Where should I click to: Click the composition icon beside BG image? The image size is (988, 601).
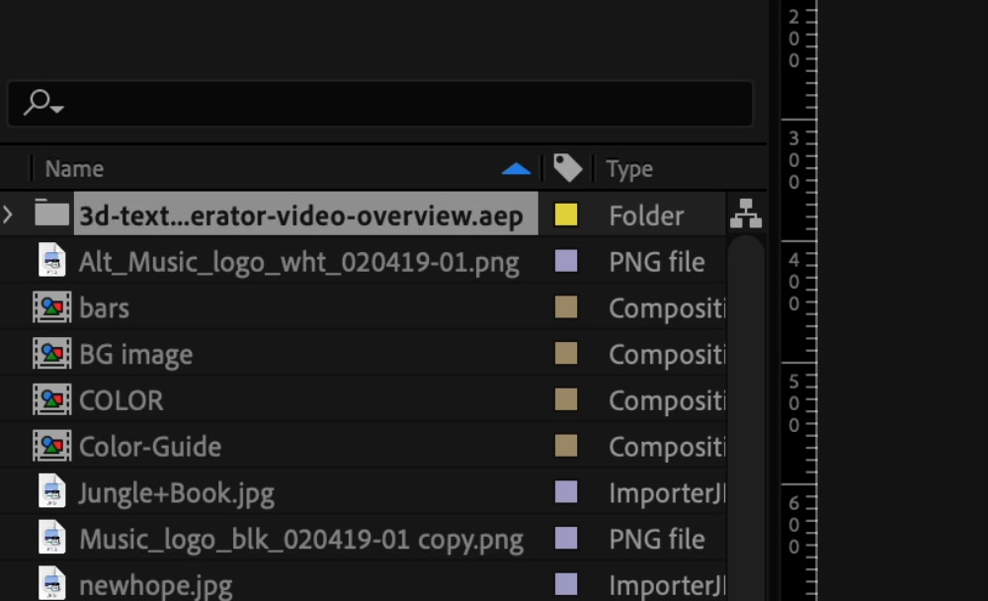click(x=51, y=354)
